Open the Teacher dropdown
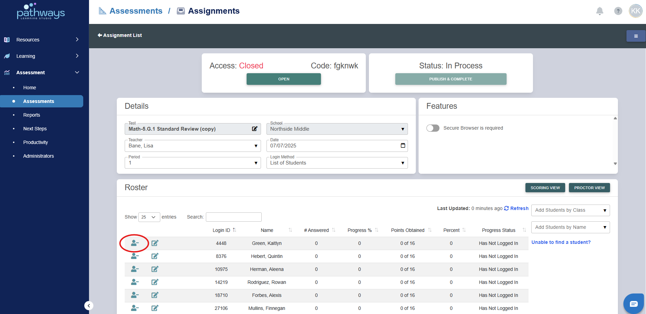The height and width of the screenshot is (314, 646). click(x=193, y=146)
